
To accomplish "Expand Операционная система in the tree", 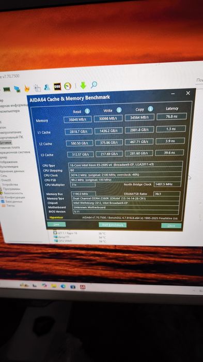I will pos(15,152).
